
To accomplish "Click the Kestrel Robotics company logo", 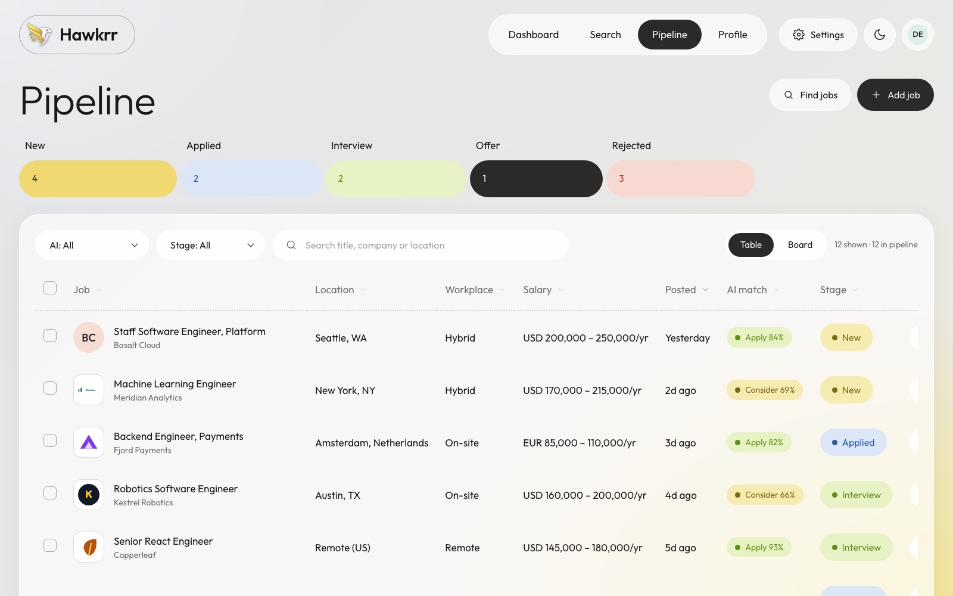I will point(89,495).
